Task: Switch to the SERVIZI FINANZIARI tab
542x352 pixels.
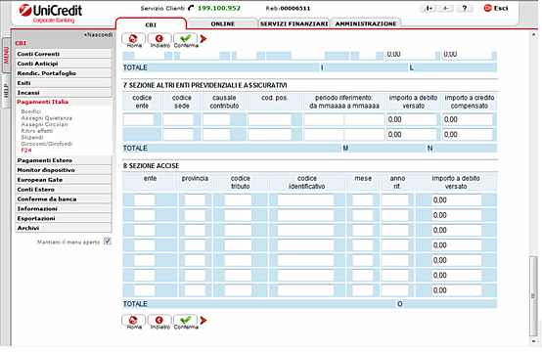Action: 294,23
